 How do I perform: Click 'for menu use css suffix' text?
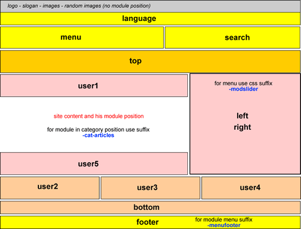coord(243,84)
